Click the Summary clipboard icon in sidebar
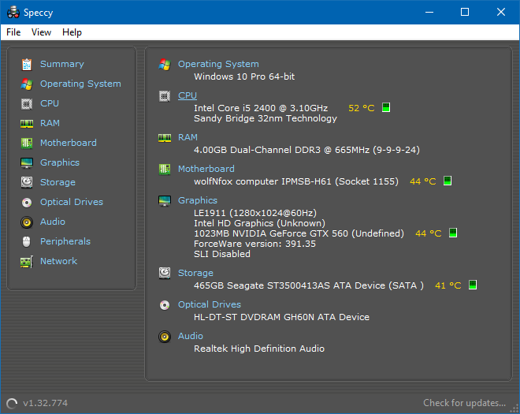Viewport: 520px width, 414px height. tap(27, 65)
